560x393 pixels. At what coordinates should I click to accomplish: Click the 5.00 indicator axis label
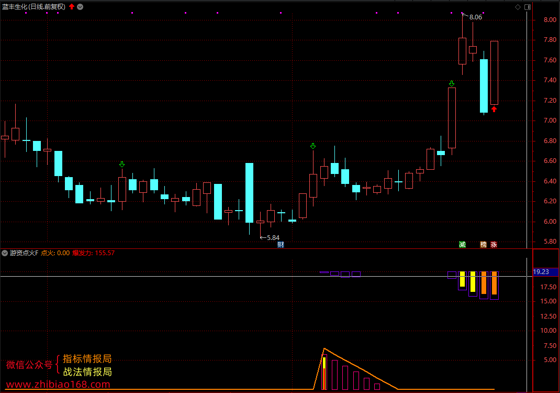point(550,360)
